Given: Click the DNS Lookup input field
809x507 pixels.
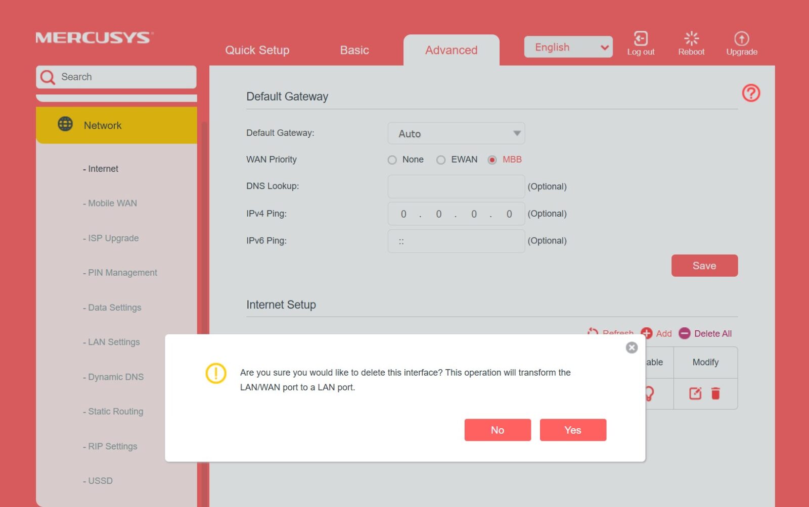Looking at the screenshot, I should point(456,186).
